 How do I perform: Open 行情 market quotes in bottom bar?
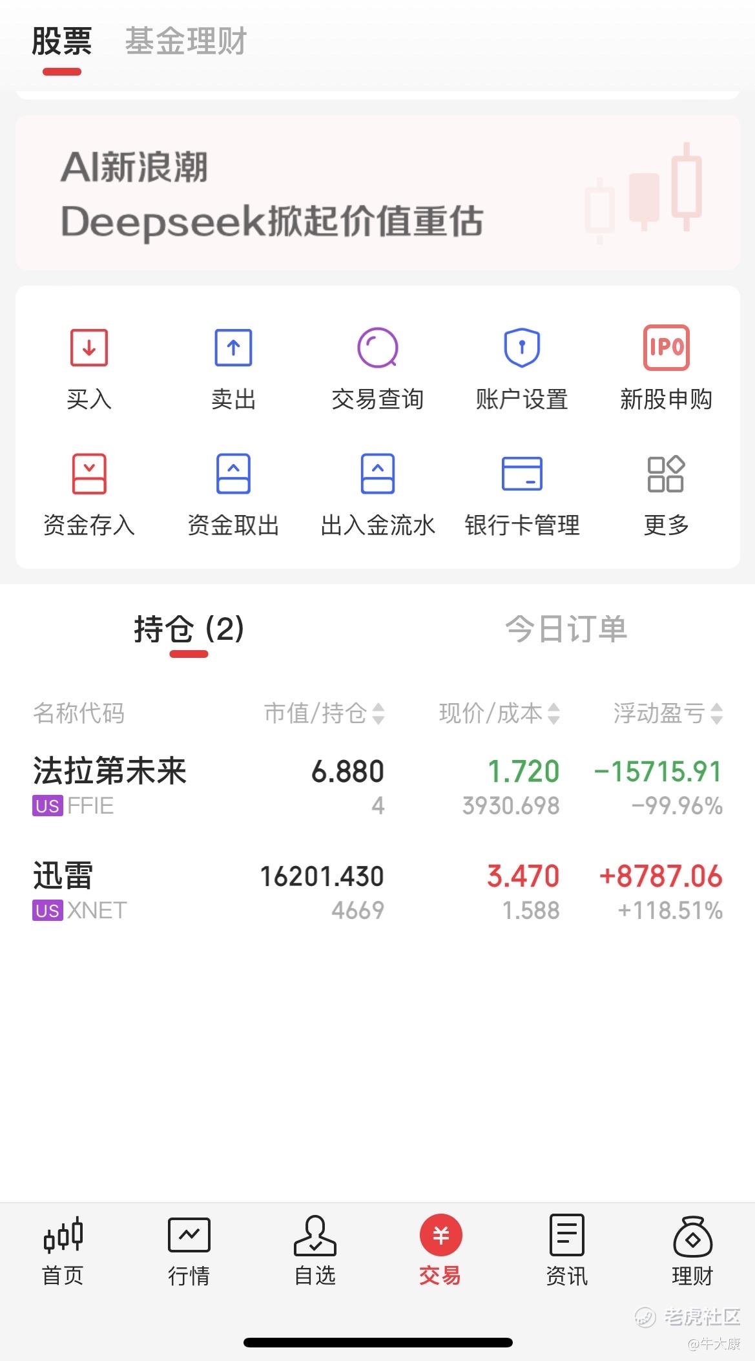189,1250
